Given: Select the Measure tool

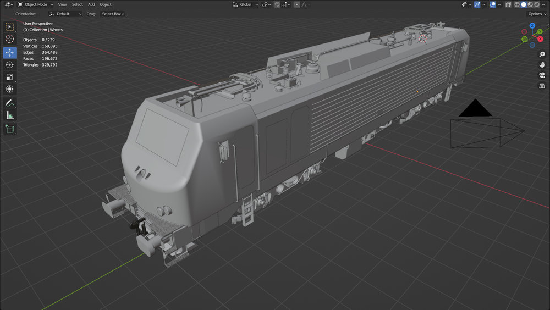Looking at the screenshot, I should (10, 115).
